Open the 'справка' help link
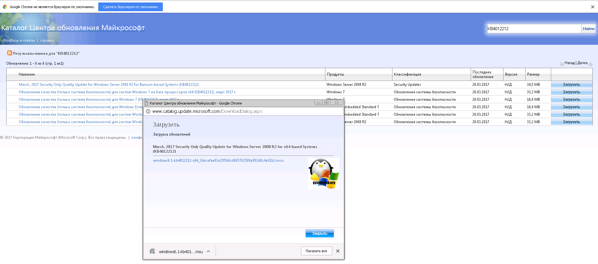The height and width of the screenshot is (264, 598). pos(47,40)
